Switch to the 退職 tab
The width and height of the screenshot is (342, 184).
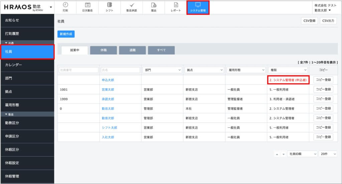click(x=132, y=50)
